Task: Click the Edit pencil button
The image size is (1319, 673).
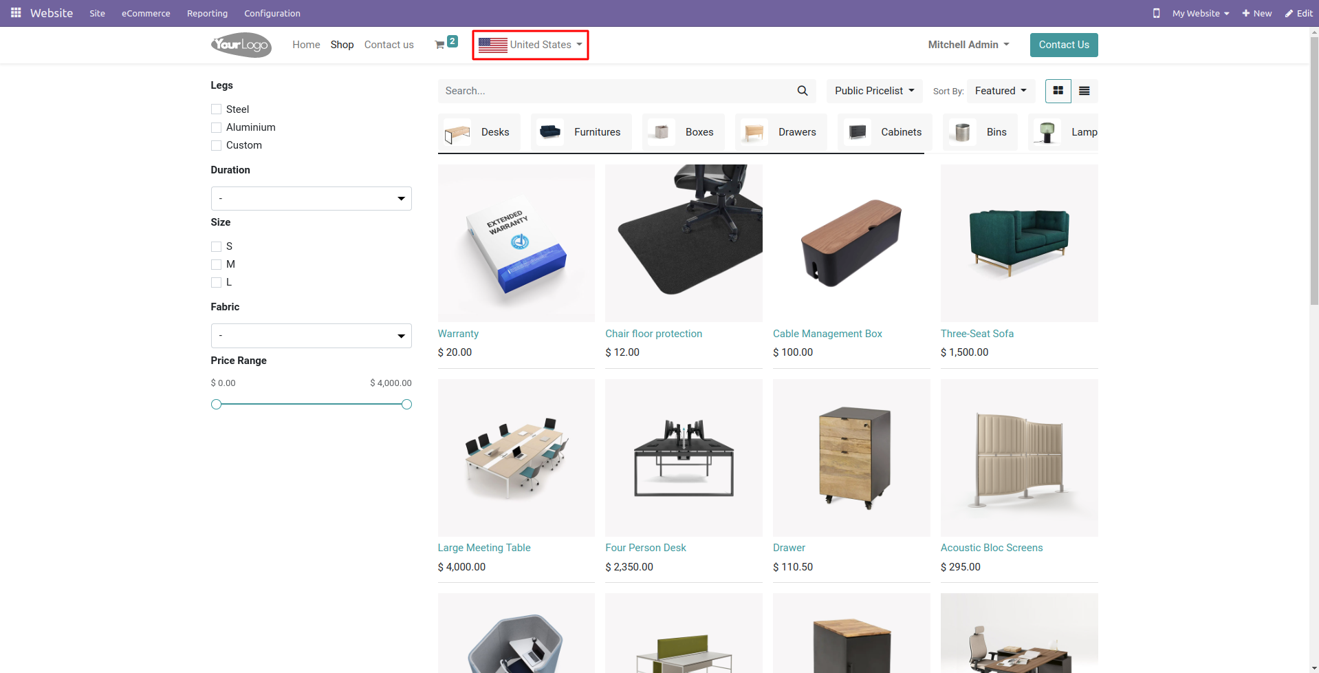Action: click(1298, 13)
